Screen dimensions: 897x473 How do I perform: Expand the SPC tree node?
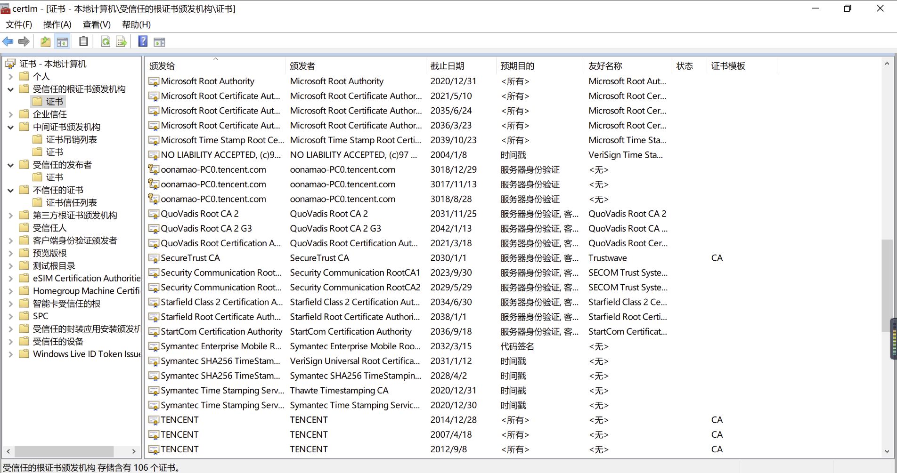tap(11, 316)
